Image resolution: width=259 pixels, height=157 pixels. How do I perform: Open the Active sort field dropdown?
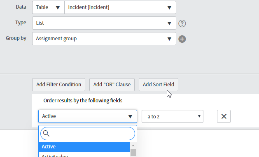[x=88, y=116]
